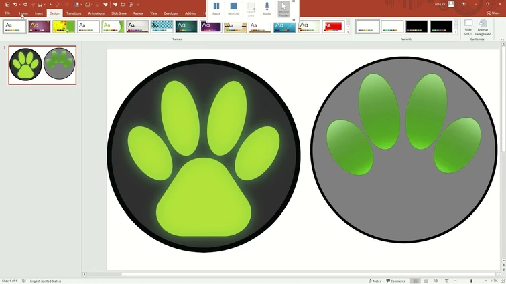Select slide 1 thumbnail in the slide pane
The image size is (506, 284).
click(42, 65)
